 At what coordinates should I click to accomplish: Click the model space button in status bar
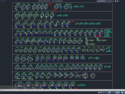click(99, 92)
